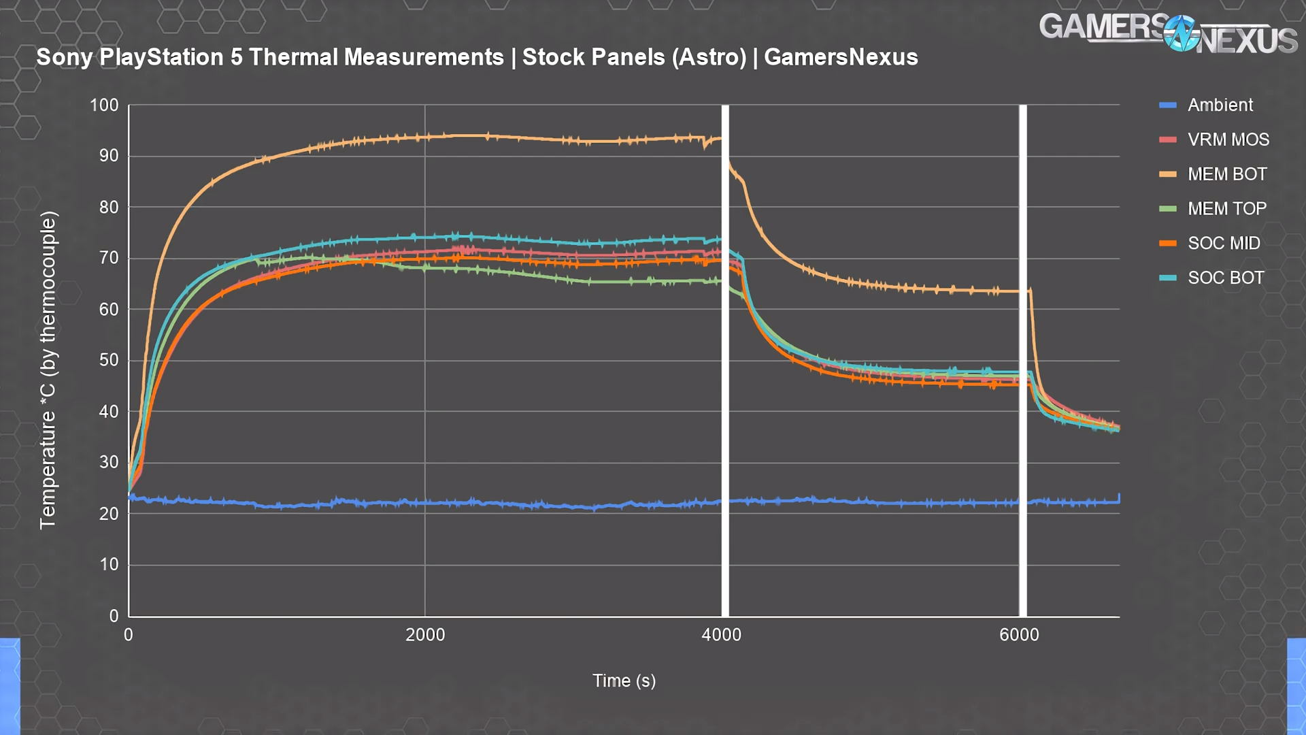
Task: Select the MEM BOT legend label
Action: (x=1227, y=174)
